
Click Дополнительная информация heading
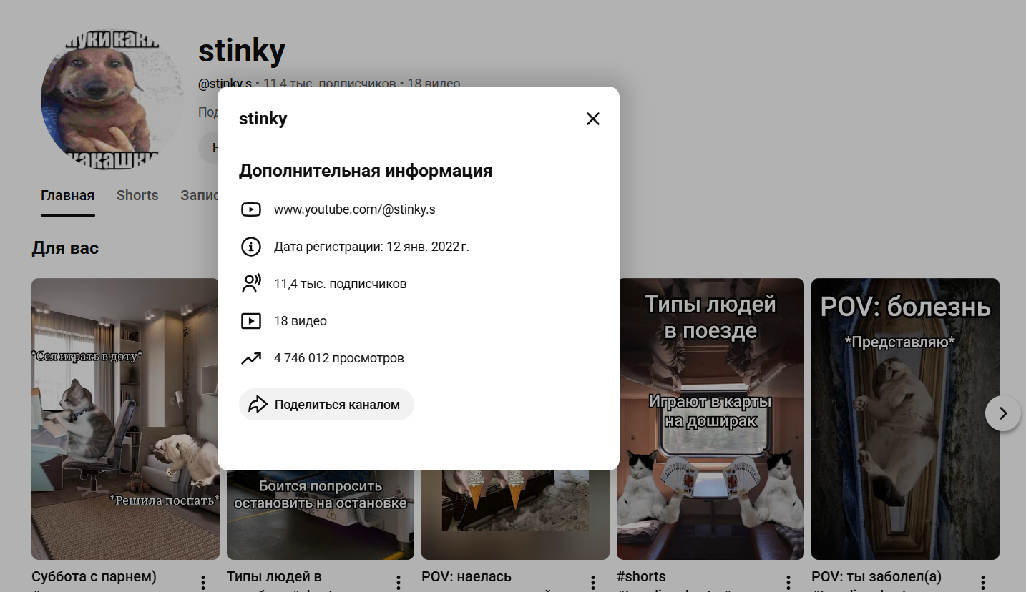366,171
